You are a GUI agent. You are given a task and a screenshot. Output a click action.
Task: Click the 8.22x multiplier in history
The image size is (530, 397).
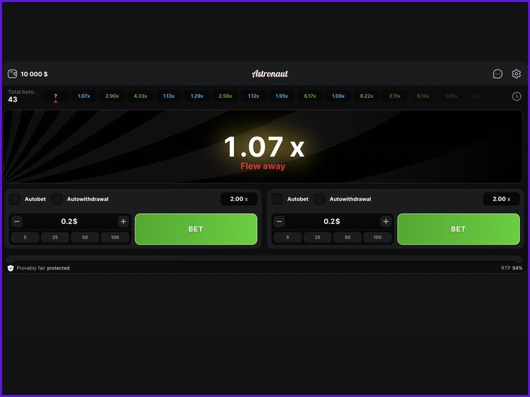(x=367, y=96)
